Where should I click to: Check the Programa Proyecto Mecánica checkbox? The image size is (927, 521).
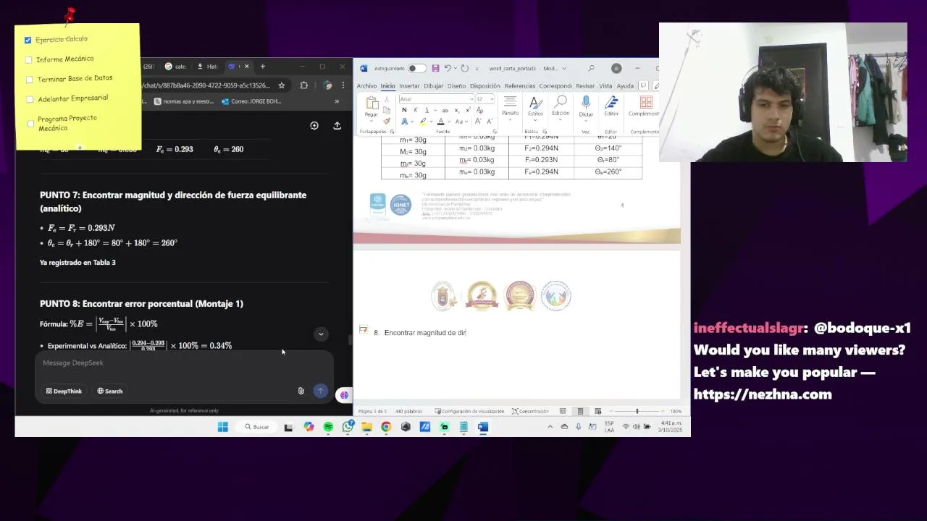click(30, 124)
